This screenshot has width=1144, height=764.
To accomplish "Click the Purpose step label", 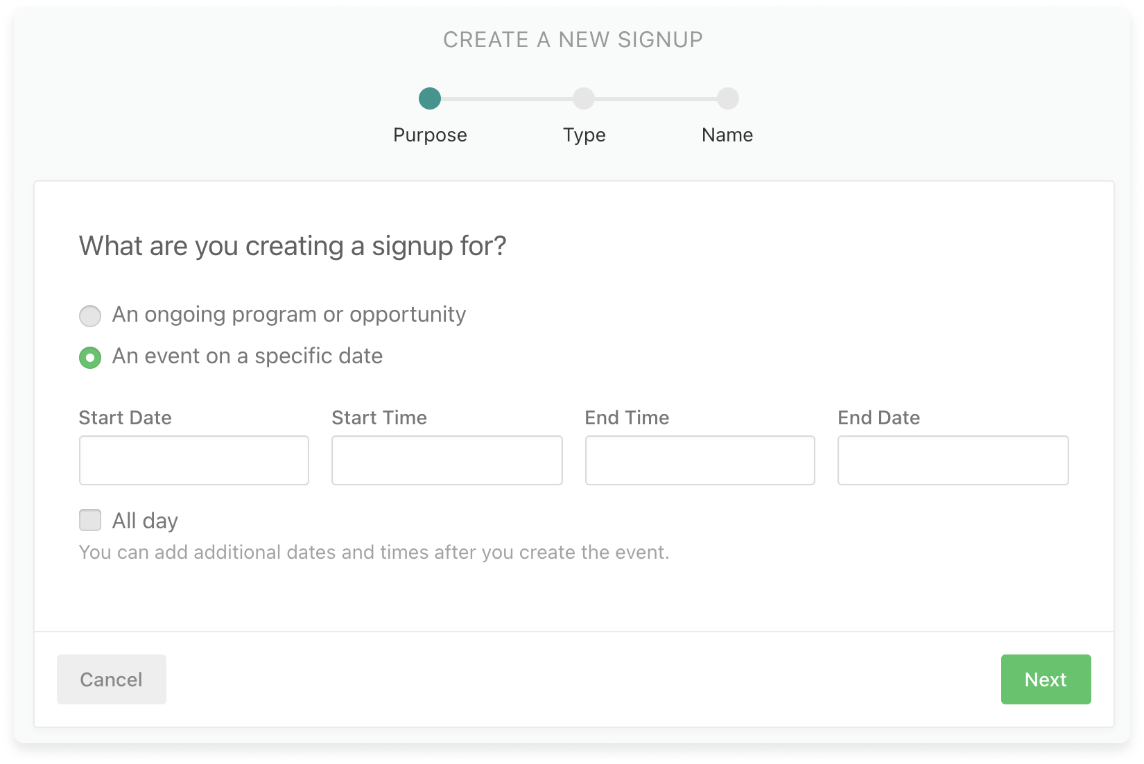I will tap(430, 134).
